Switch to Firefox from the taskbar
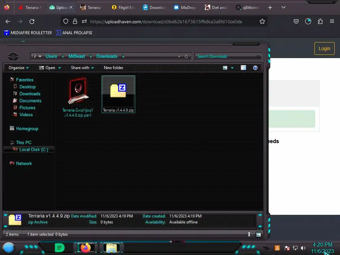This screenshot has width=340, height=255. [85, 247]
